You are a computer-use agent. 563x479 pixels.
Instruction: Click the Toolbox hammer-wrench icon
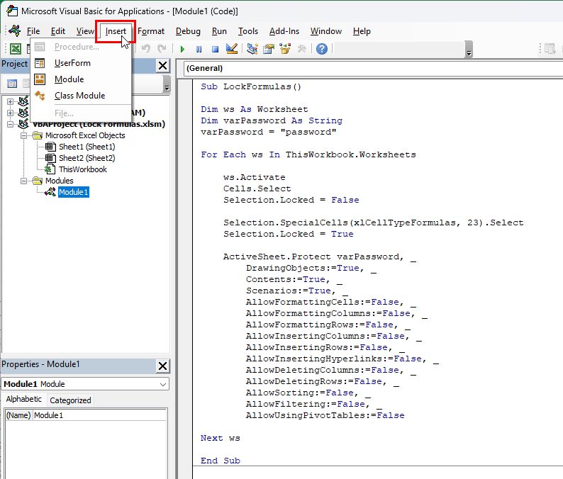pyautogui.click(x=301, y=48)
